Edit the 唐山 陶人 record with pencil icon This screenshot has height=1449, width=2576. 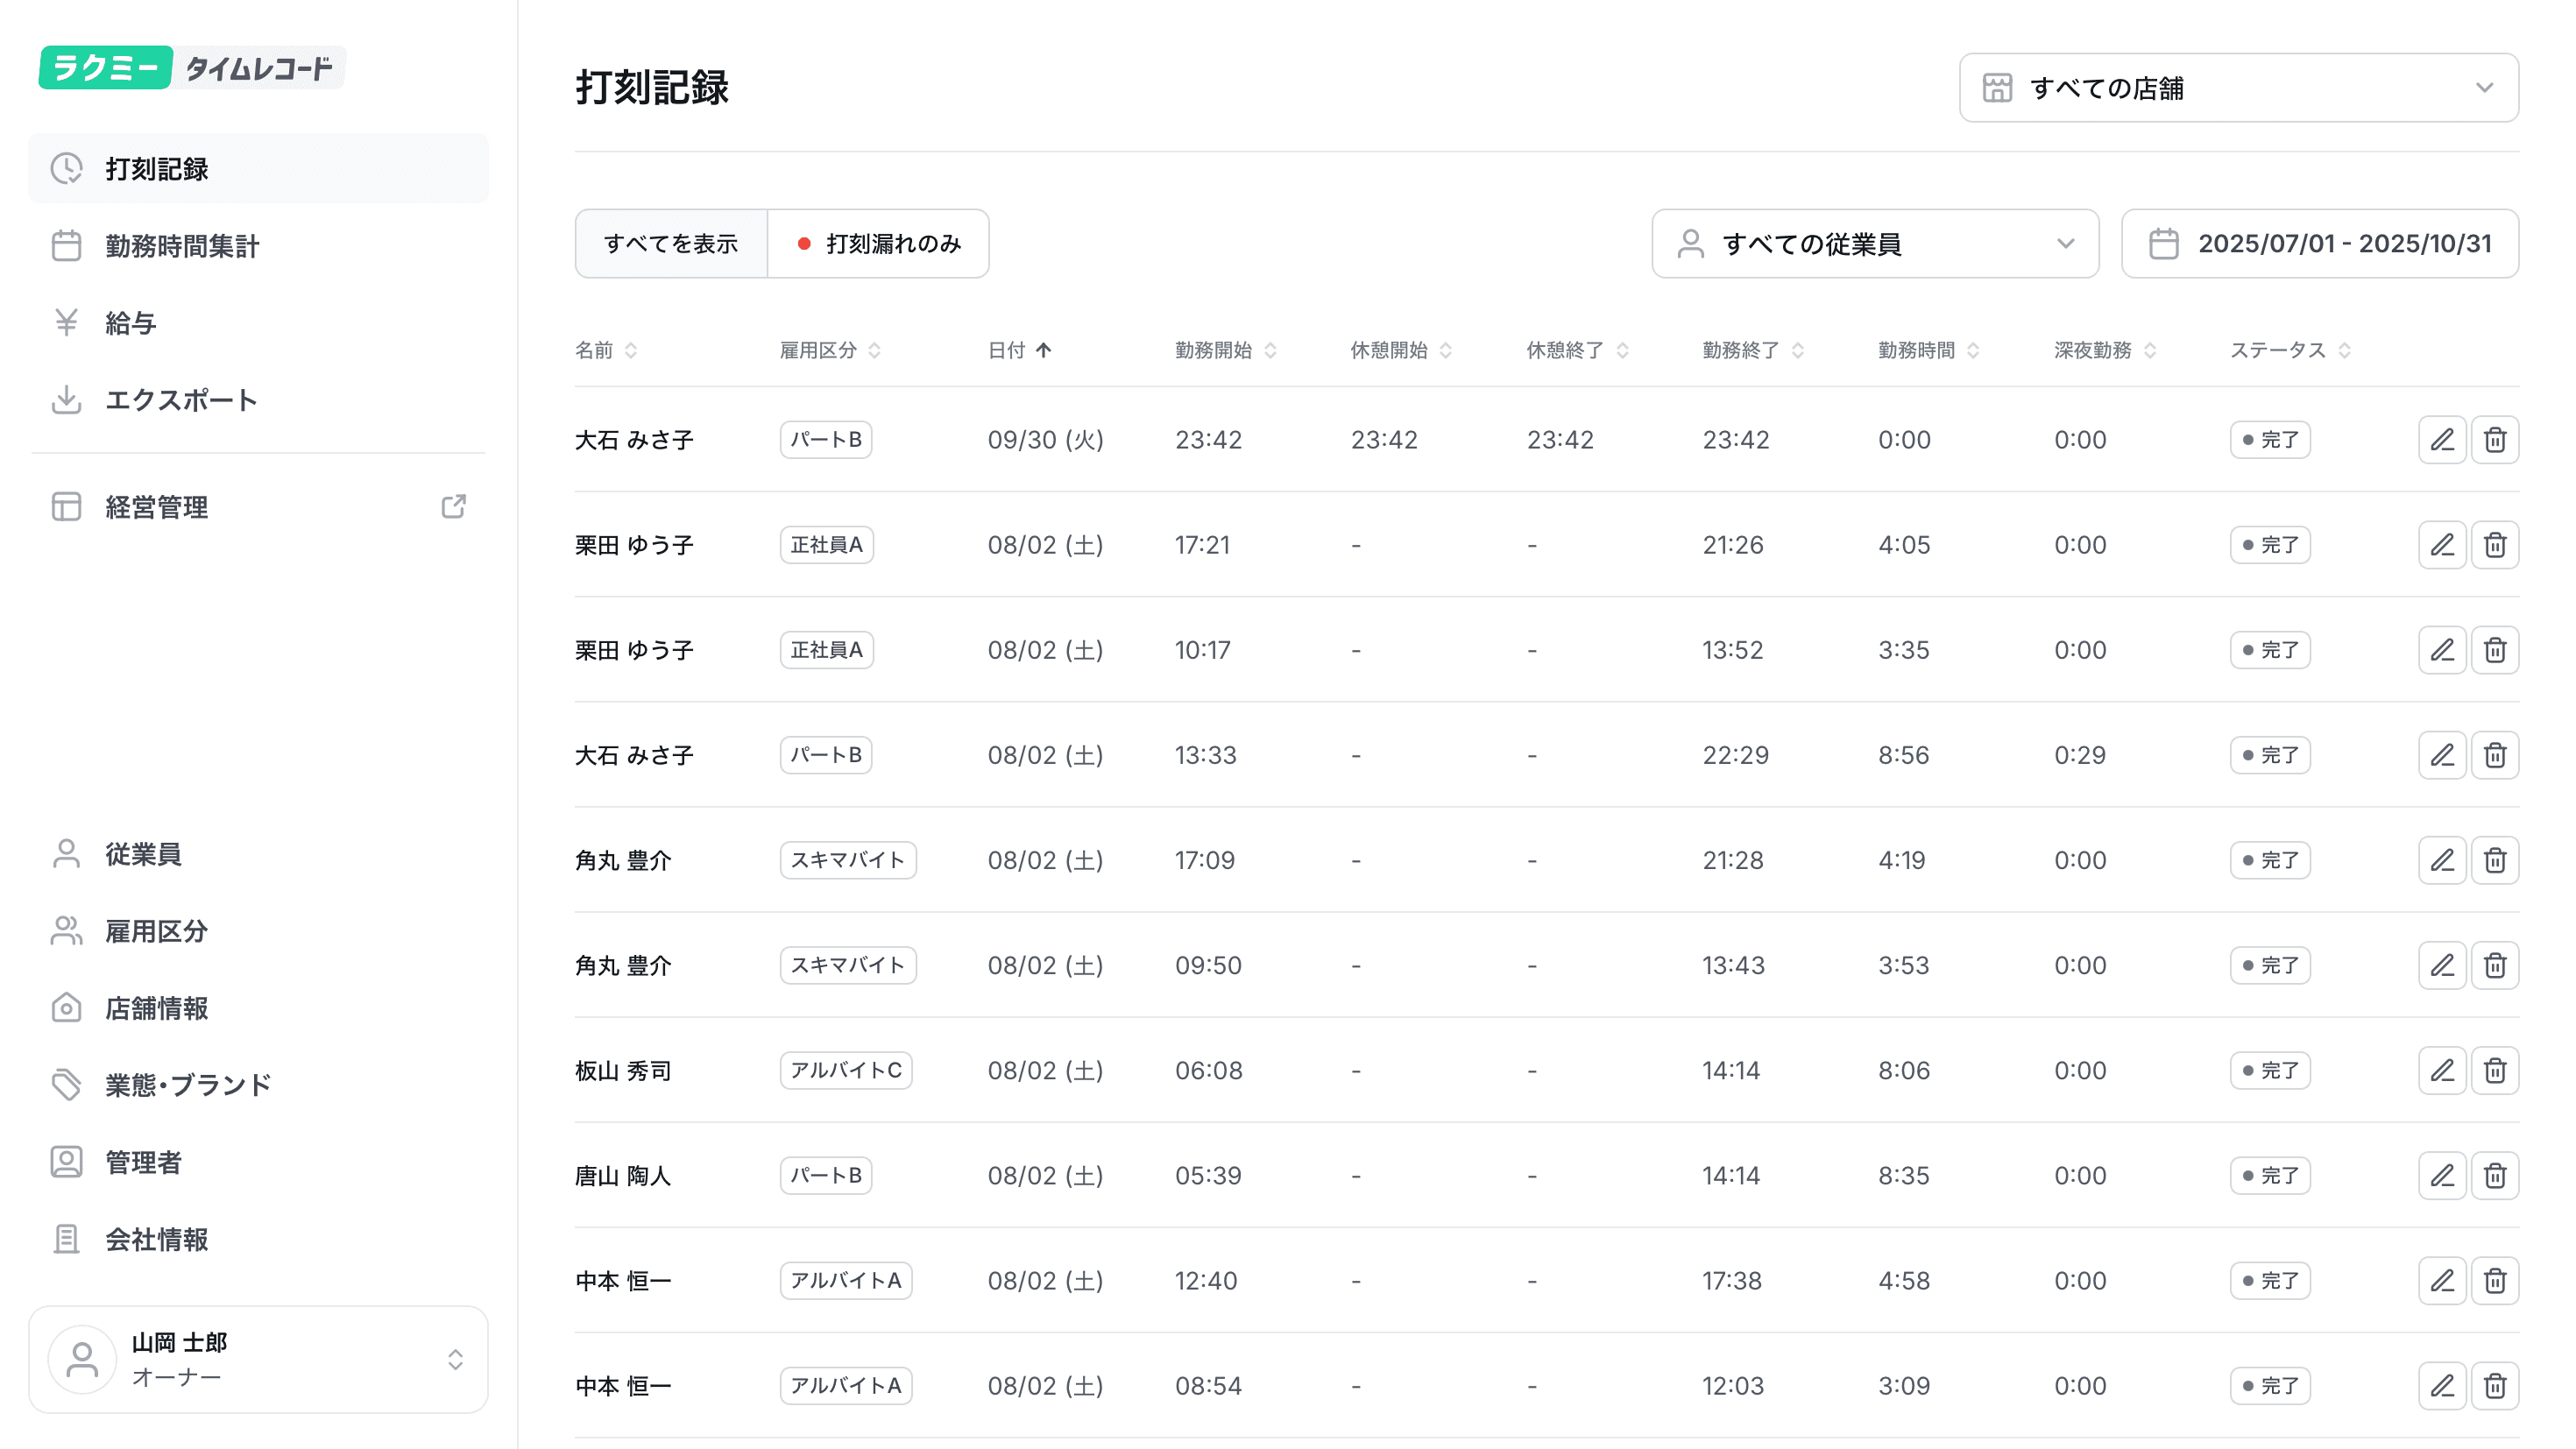(x=2441, y=1175)
